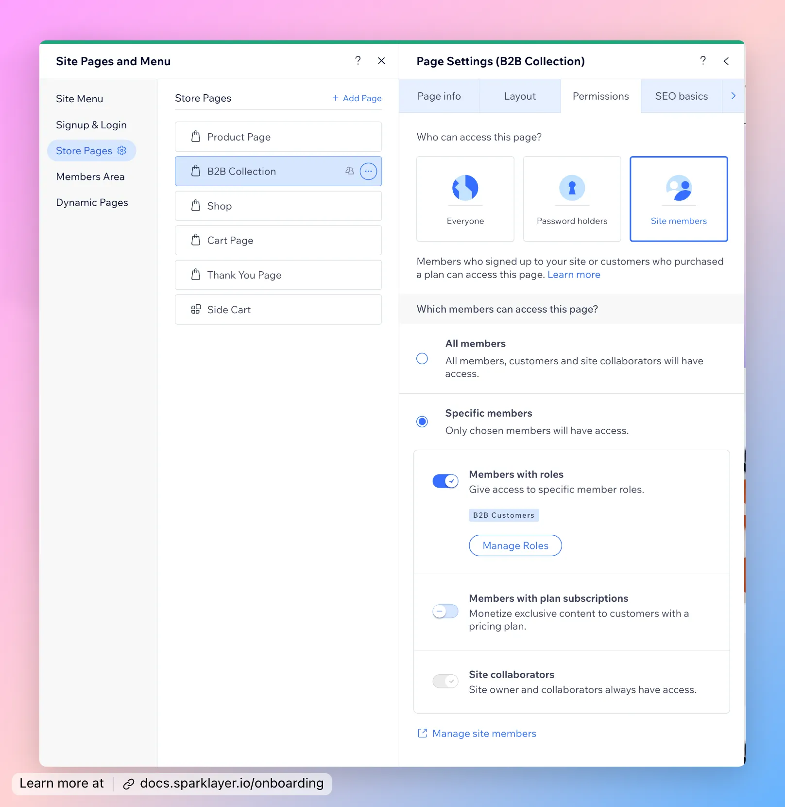The image size is (785, 807).
Task: Close the Site Pages and Menu panel
Action: click(381, 61)
